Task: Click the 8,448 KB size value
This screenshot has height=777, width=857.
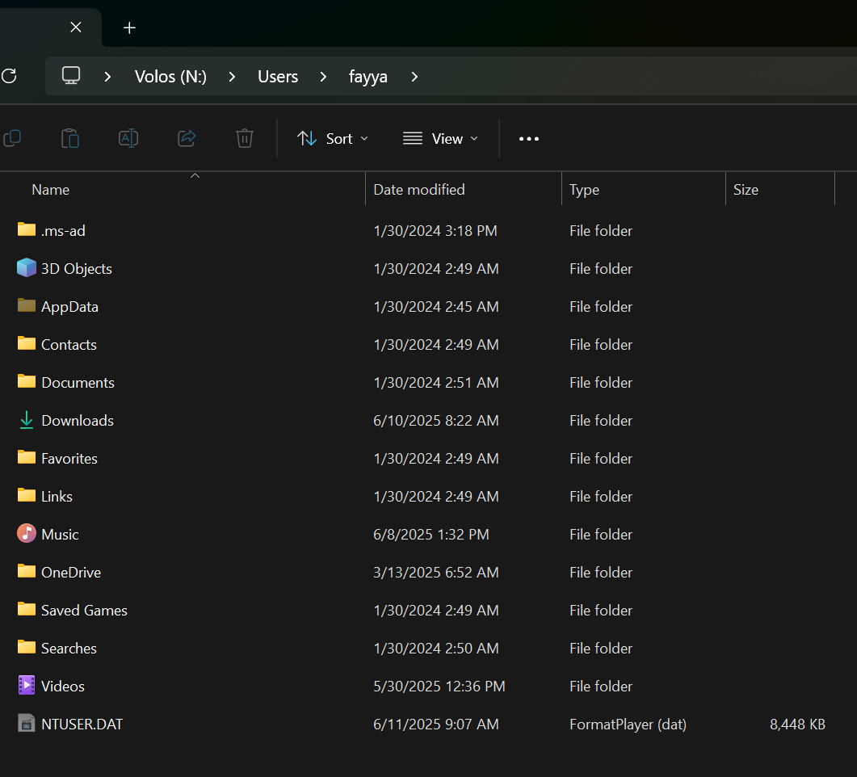Action: click(x=797, y=724)
